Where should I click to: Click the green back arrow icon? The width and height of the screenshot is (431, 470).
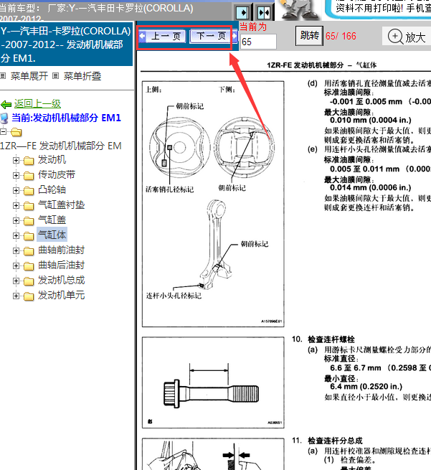pos(6,104)
